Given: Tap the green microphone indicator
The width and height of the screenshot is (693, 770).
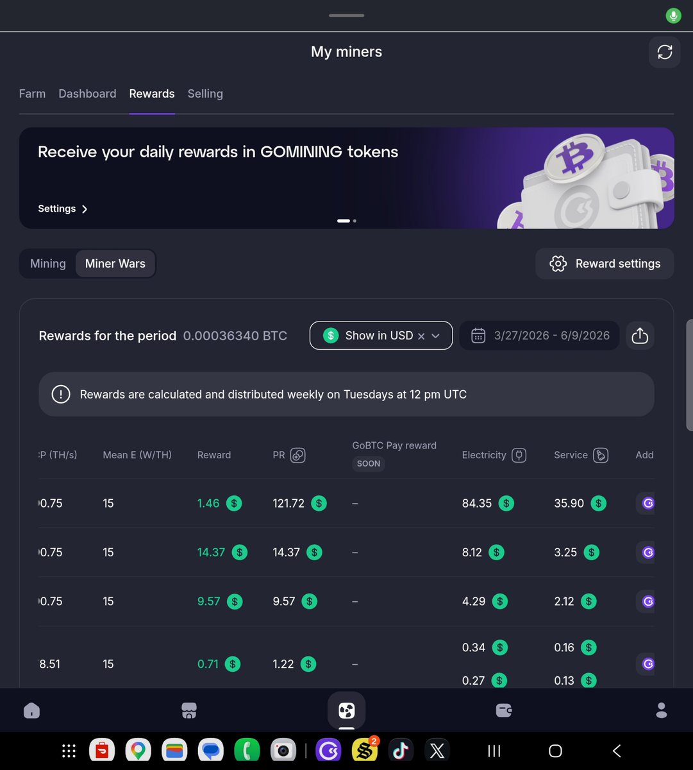Looking at the screenshot, I should (673, 15).
